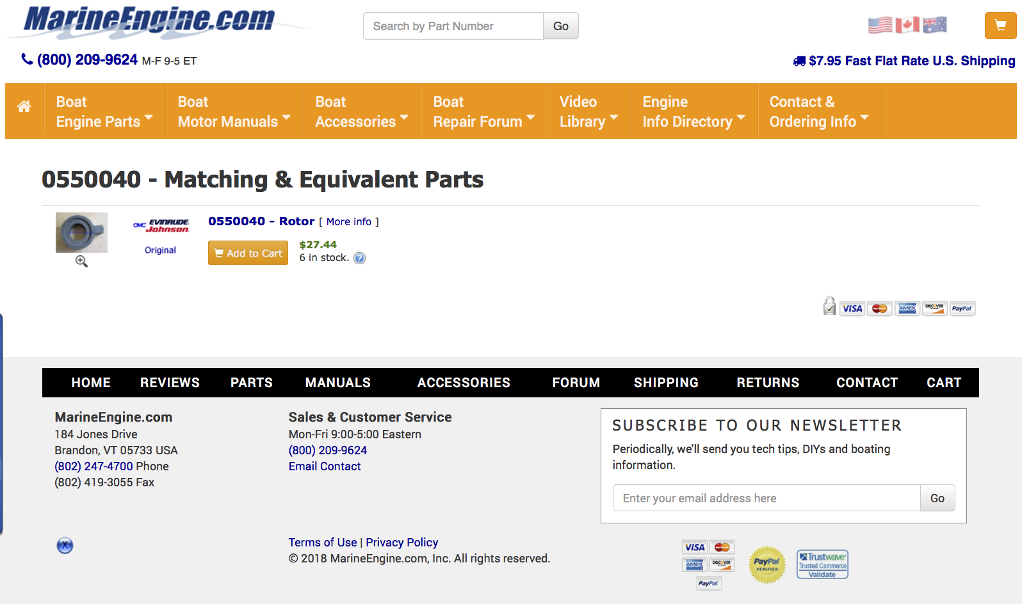This screenshot has height=604, width=1022.
Task: Click the Amex icon in upper payment row
Action: [x=907, y=308]
